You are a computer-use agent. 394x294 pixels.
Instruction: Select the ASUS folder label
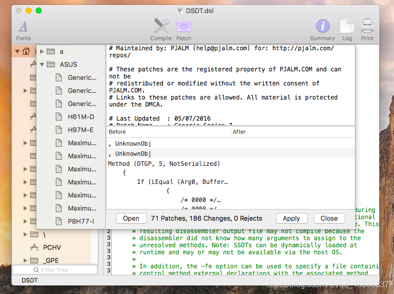pos(68,64)
